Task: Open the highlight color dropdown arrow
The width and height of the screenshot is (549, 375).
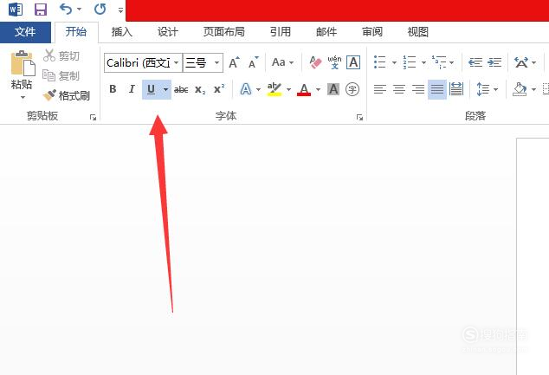Action: point(289,89)
